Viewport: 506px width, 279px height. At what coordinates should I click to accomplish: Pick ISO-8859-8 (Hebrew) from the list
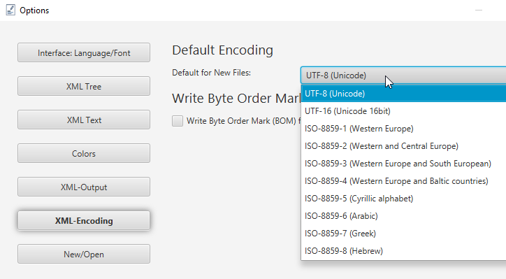click(403, 250)
